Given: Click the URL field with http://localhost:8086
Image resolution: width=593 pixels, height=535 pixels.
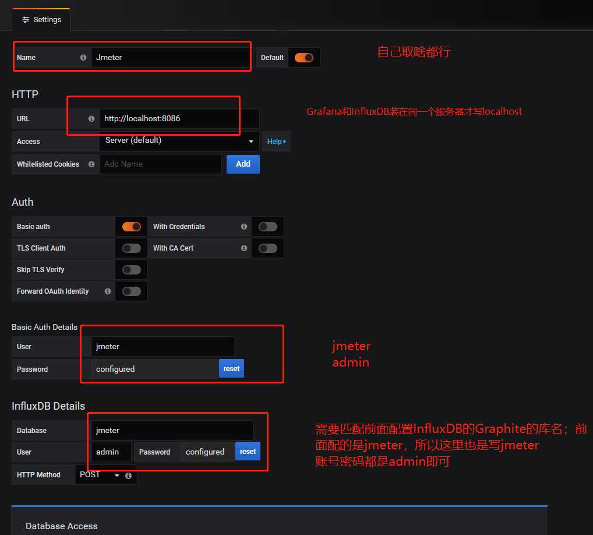Looking at the screenshot, I should coord(179,119).
